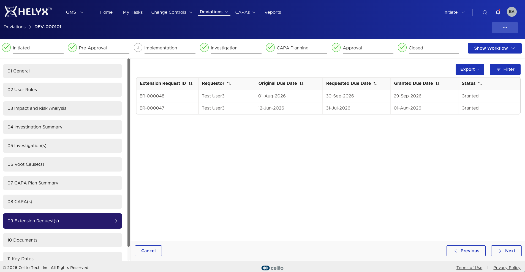Open extension request ER-000048
The width and height of the screenshot is (525, 272).
point(152,96)
